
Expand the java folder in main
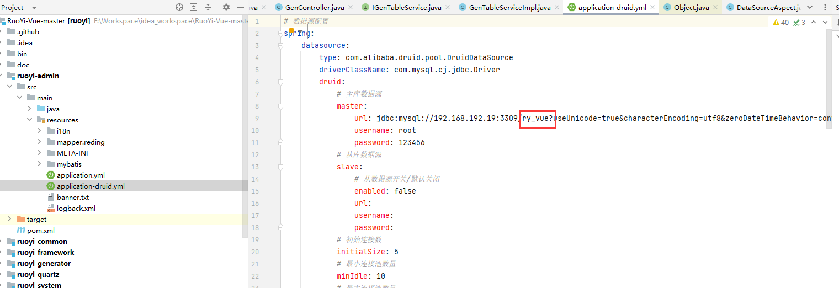[x=29, y=109]
